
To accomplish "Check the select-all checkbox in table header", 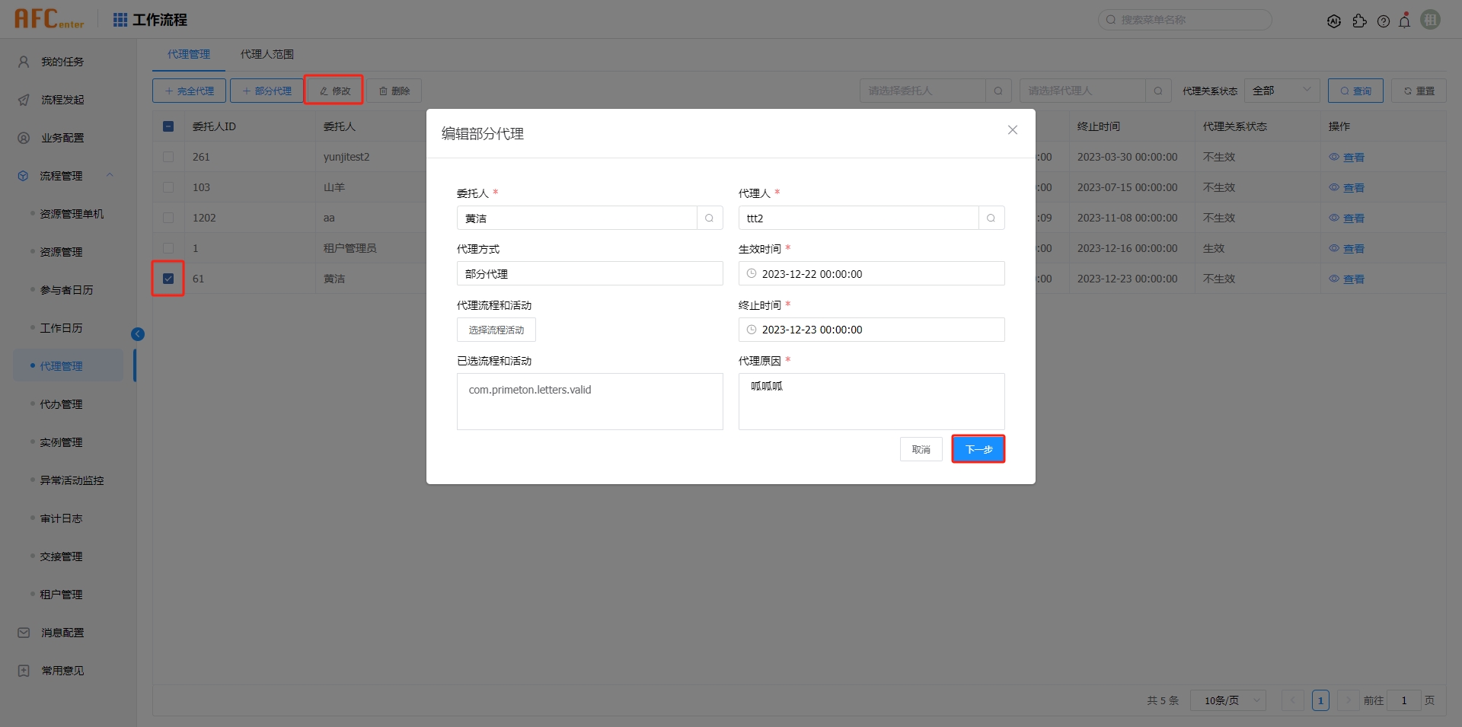I will point(168,126).
